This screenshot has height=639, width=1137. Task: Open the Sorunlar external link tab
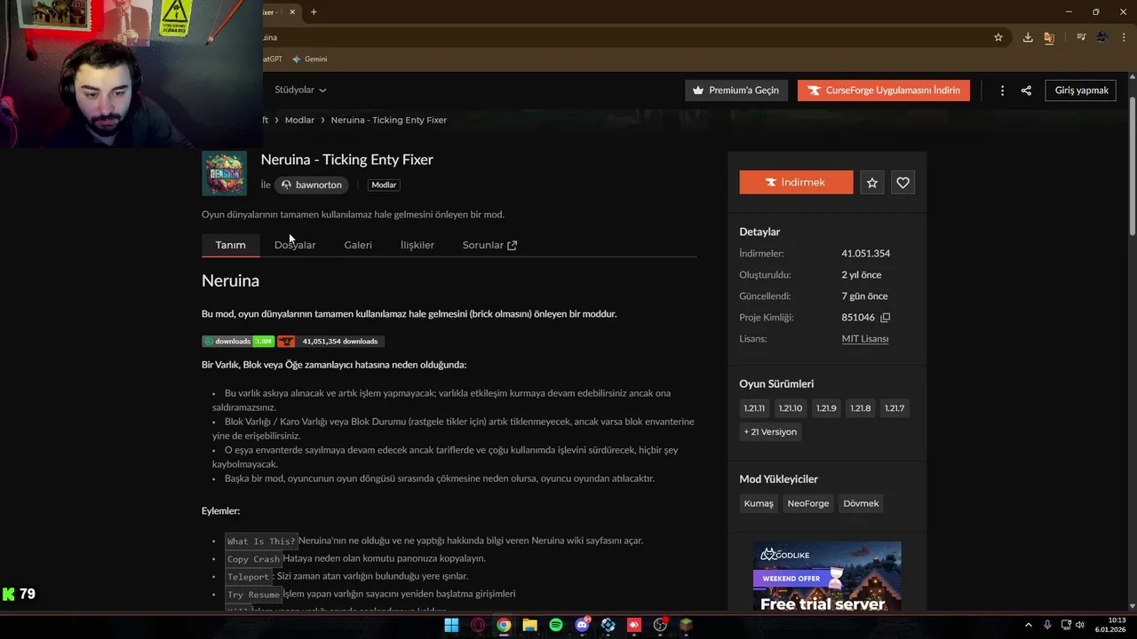click(489, 245)
